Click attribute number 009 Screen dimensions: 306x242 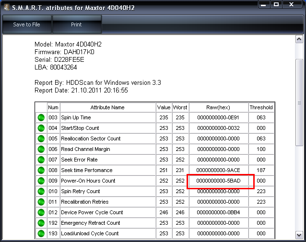click(x=53, y=181)
